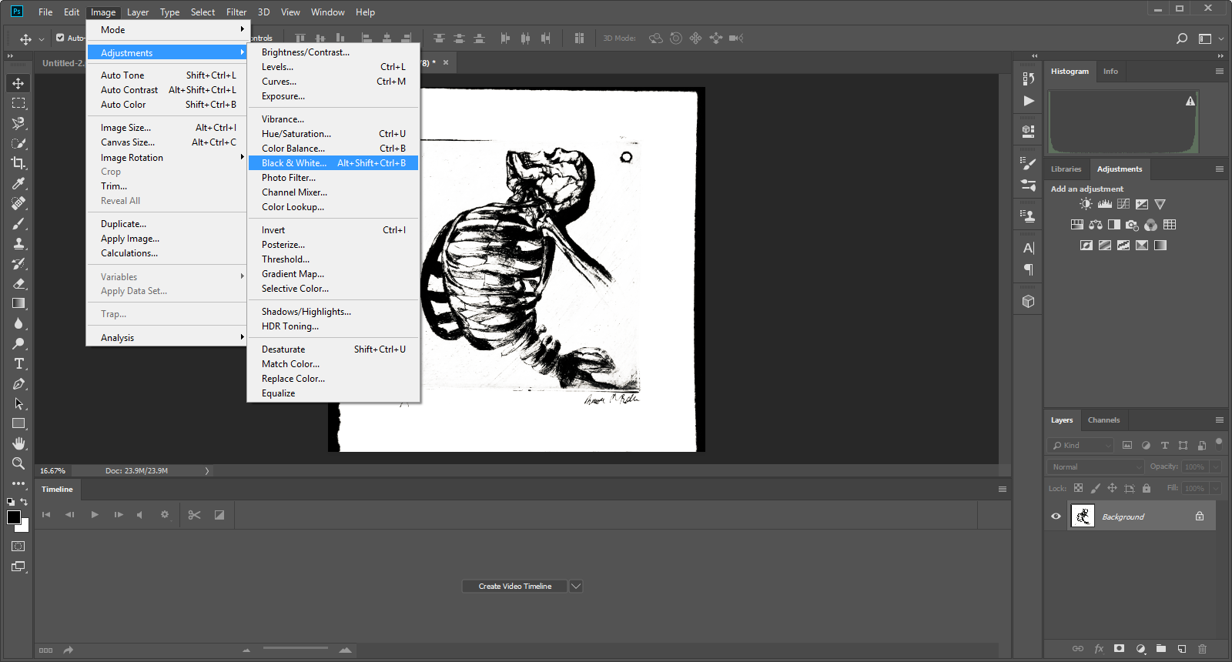This screenshot has width=1232, height=662.
Task: Click the Add layer mask icon
Action: click(x=1119, y=649)
